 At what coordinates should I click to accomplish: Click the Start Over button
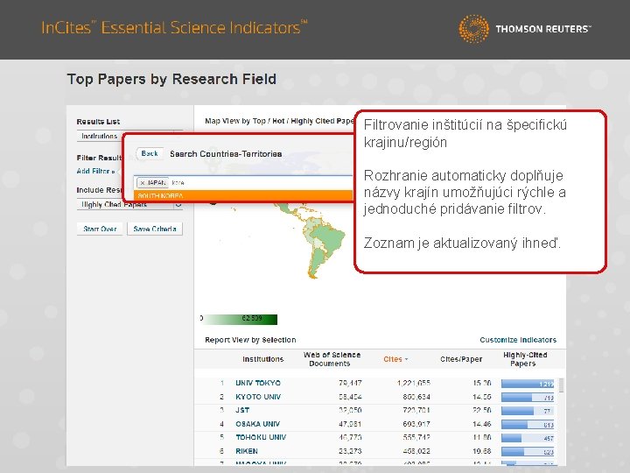(100, 229)
